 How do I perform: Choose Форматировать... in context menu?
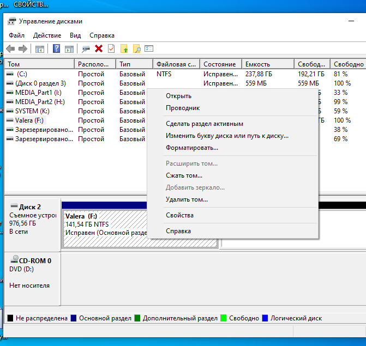pos(233,148)
